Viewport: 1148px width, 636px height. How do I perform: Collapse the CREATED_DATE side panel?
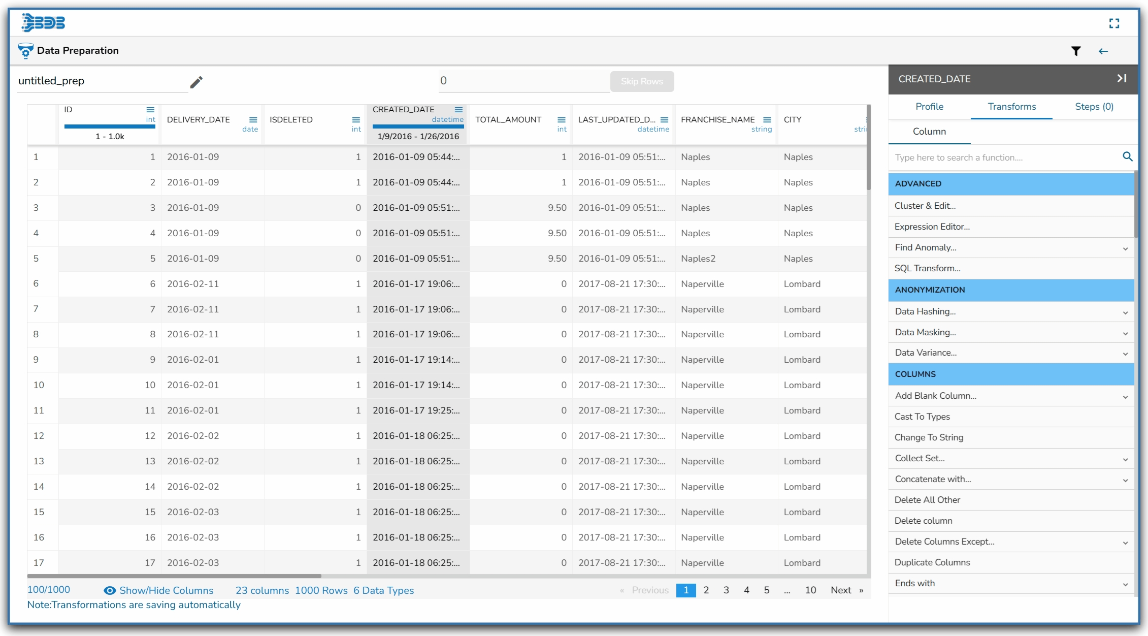click(1122, 78)
